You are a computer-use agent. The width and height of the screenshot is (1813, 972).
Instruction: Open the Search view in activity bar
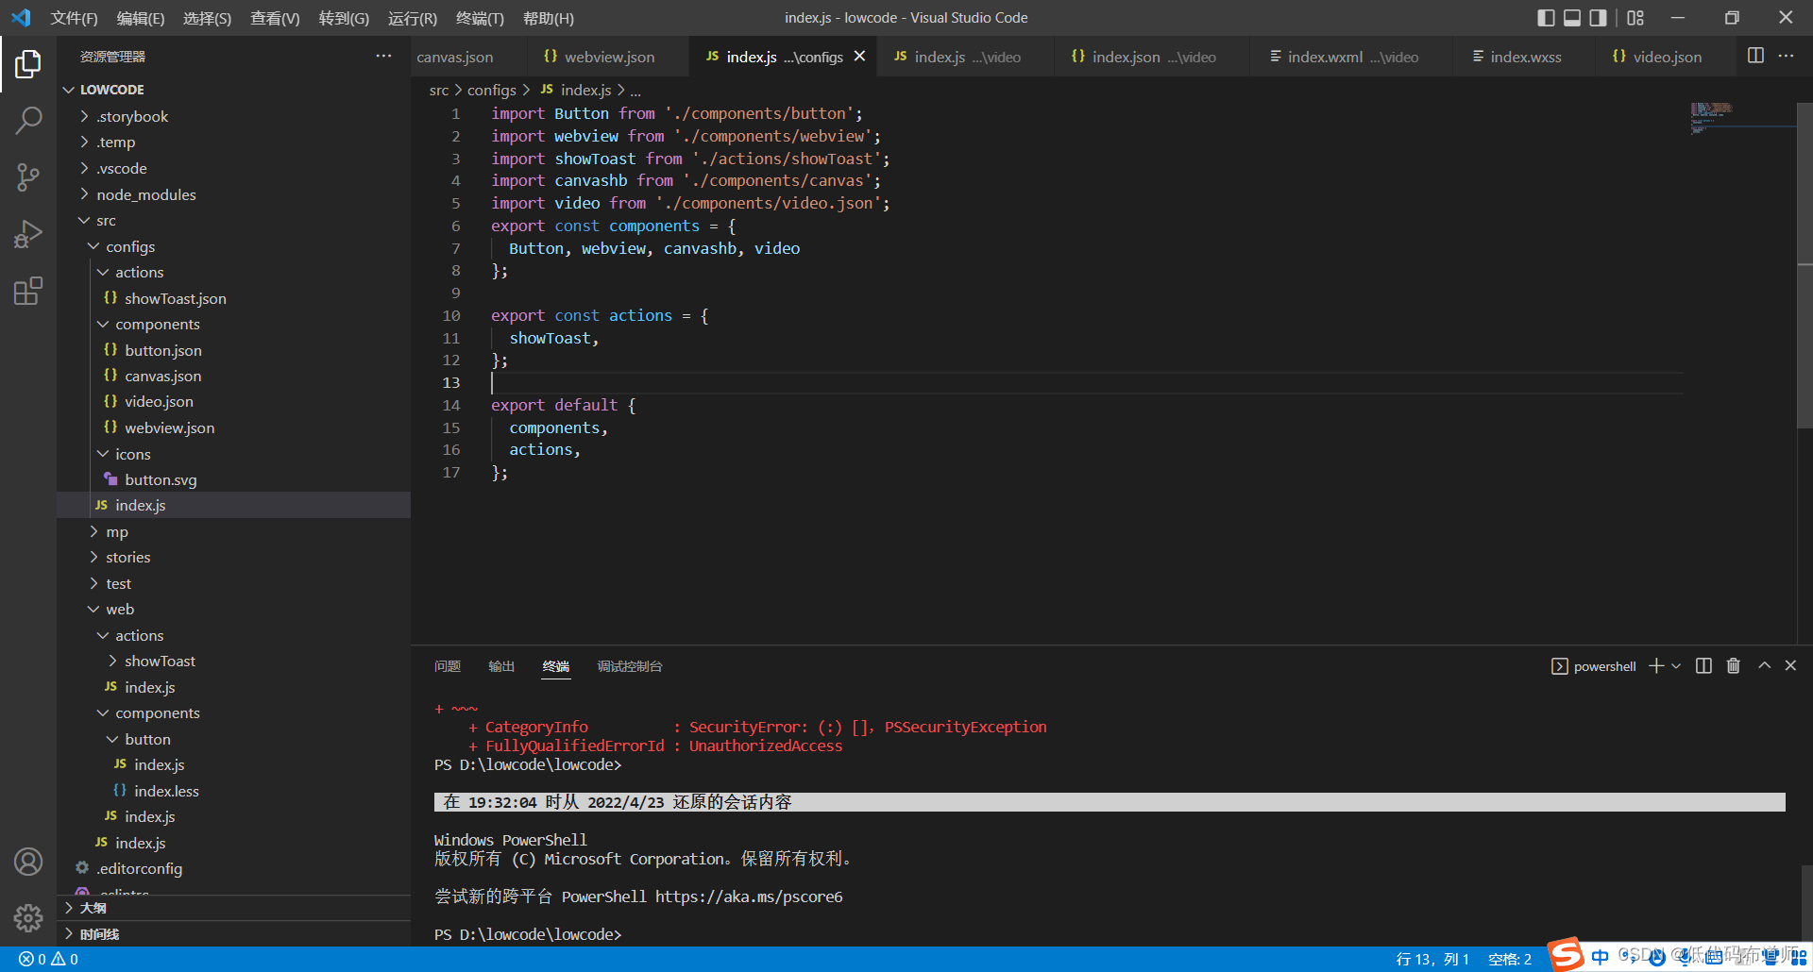click(28, 120)
